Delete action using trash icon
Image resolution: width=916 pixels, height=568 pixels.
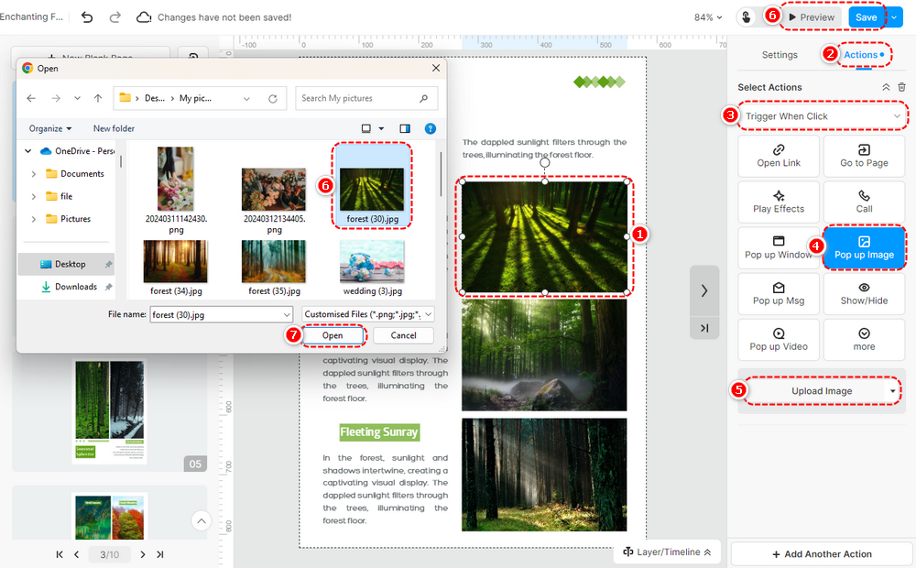pyautogui.click(x=902, y=87)
